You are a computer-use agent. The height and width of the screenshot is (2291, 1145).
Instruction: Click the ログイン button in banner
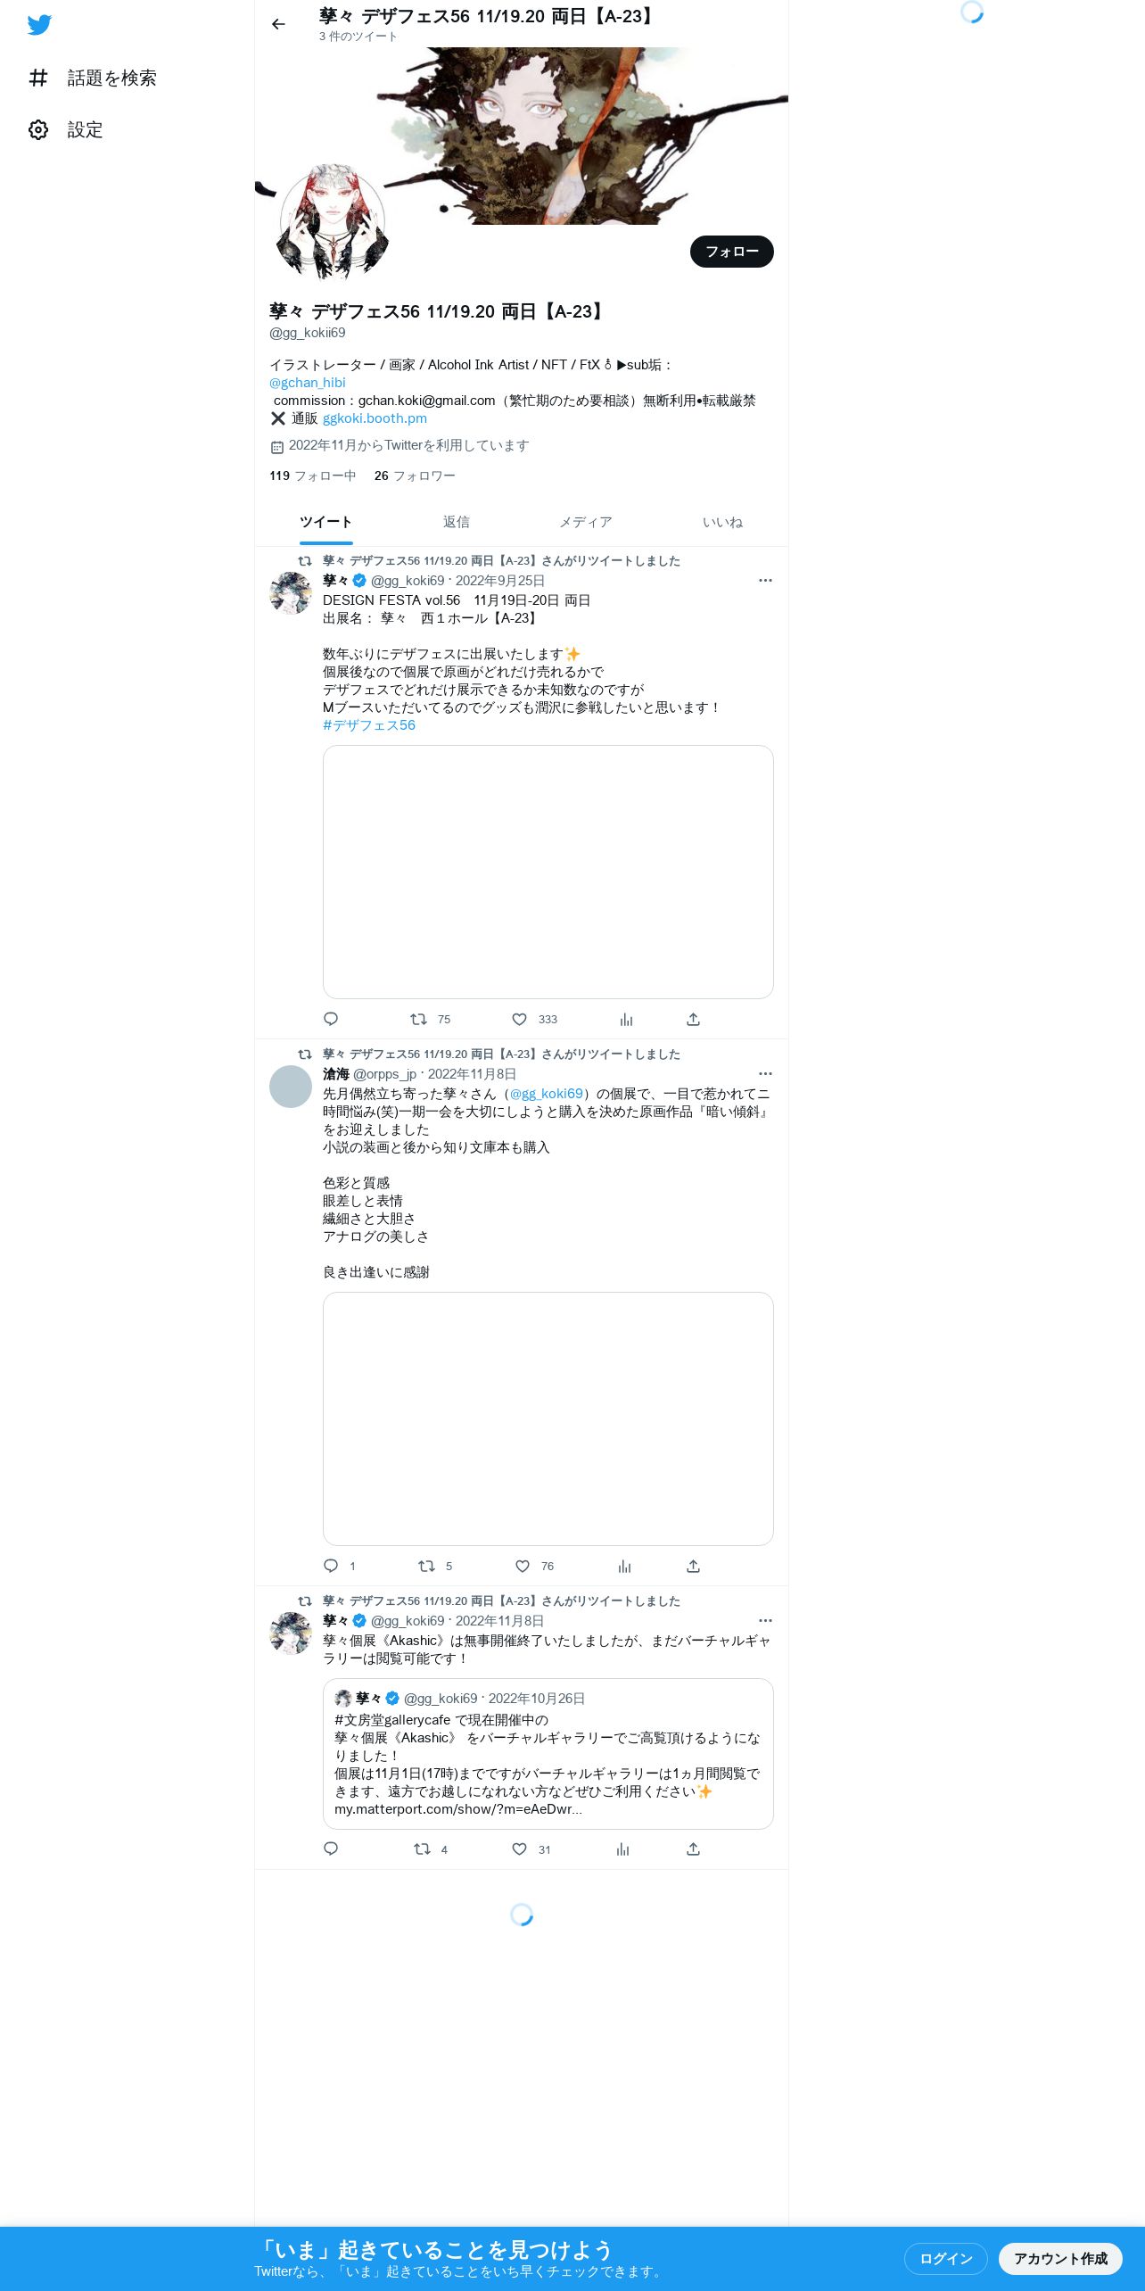pos(946,2258)
